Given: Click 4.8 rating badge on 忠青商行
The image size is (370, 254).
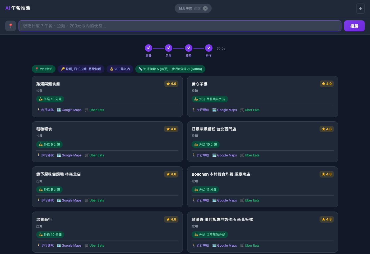Looking at the screenshot, I should tap(171, 219).
